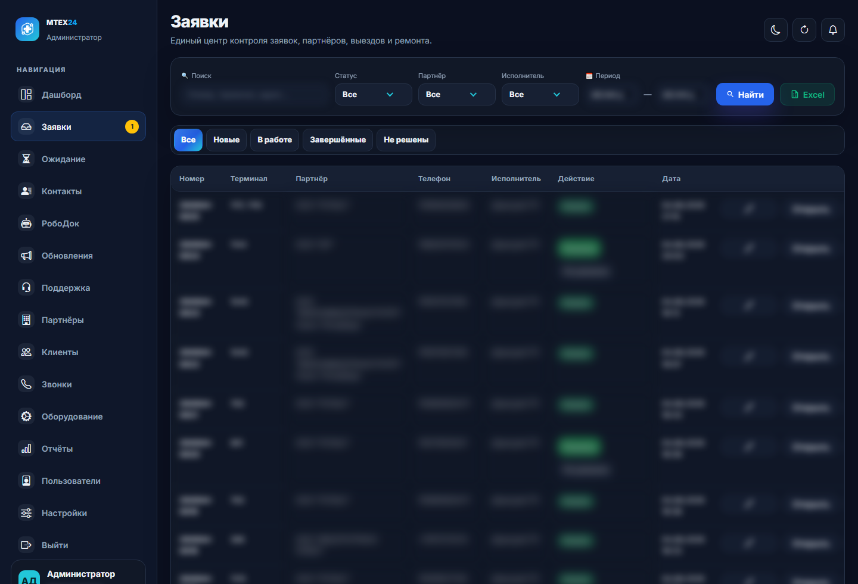Click the Найти search button
Viewport: 858px width, 584px height.
(745, 94)
